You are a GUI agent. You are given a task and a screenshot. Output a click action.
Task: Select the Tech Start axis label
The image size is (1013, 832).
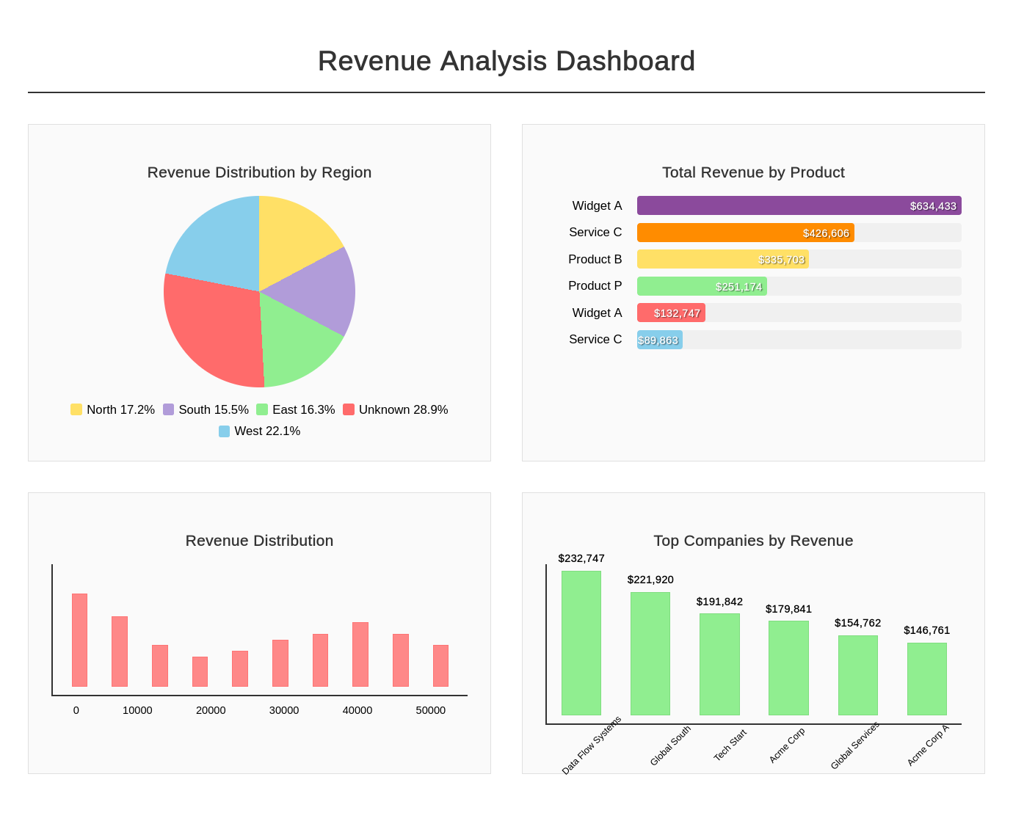tap(730, 745)
